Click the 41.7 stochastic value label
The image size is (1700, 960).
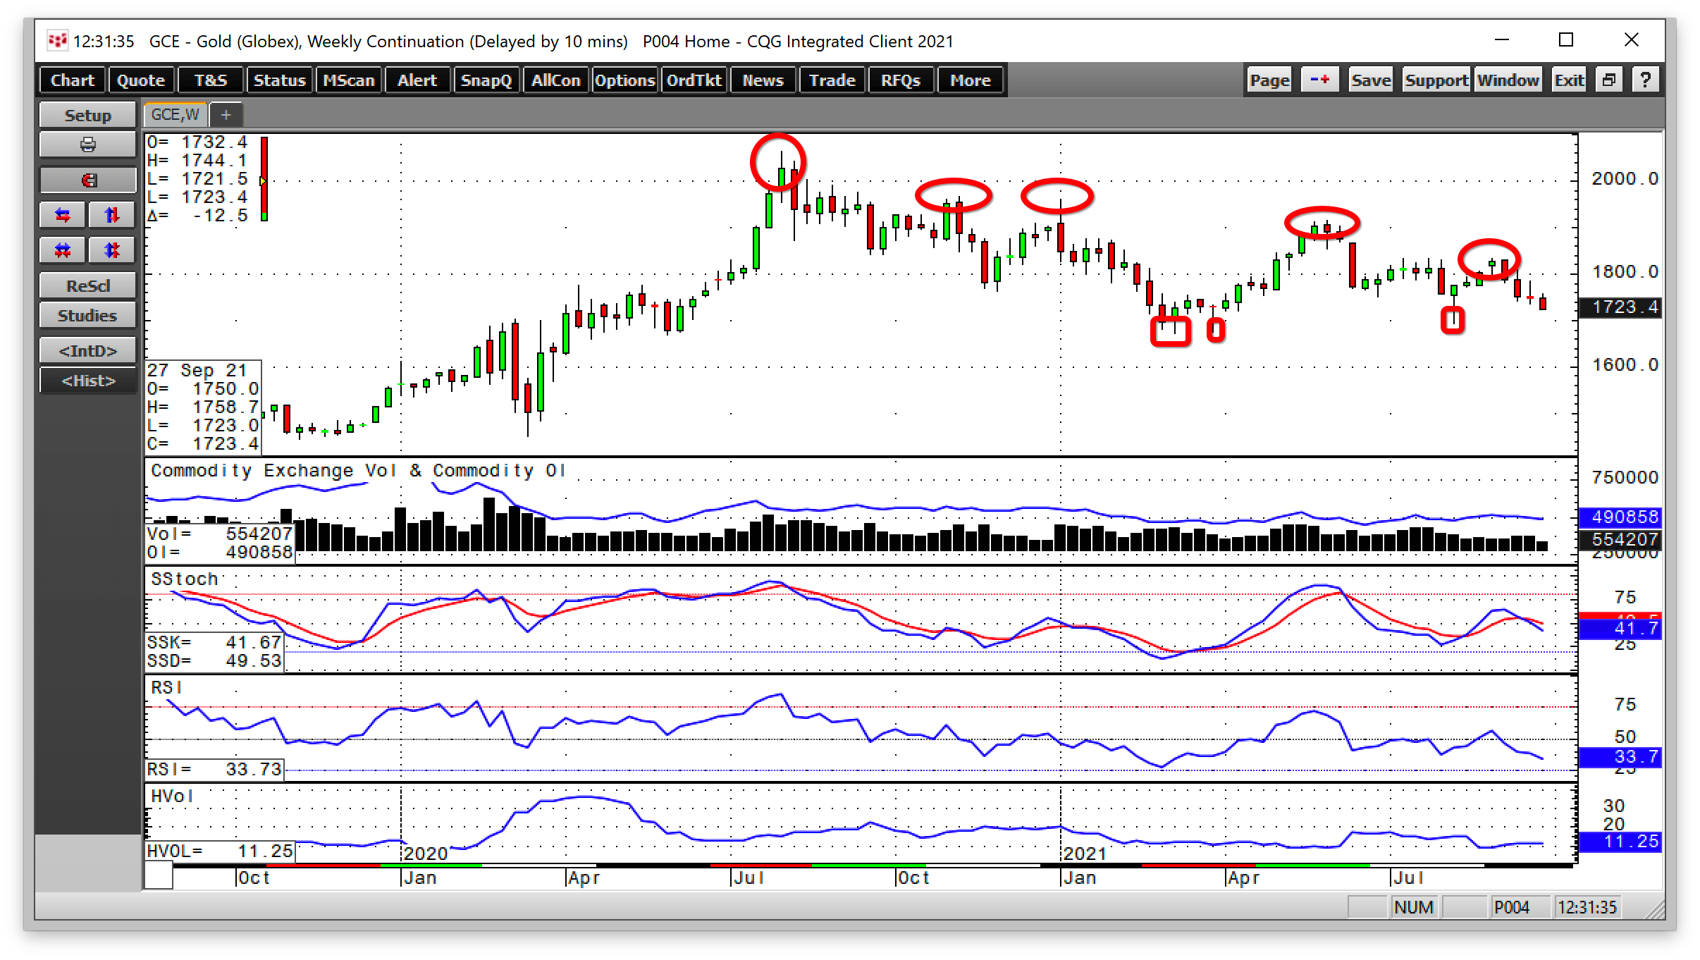1620,629
